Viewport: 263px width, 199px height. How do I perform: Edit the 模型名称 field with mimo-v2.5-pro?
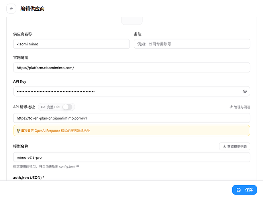(x=131, y=157)
